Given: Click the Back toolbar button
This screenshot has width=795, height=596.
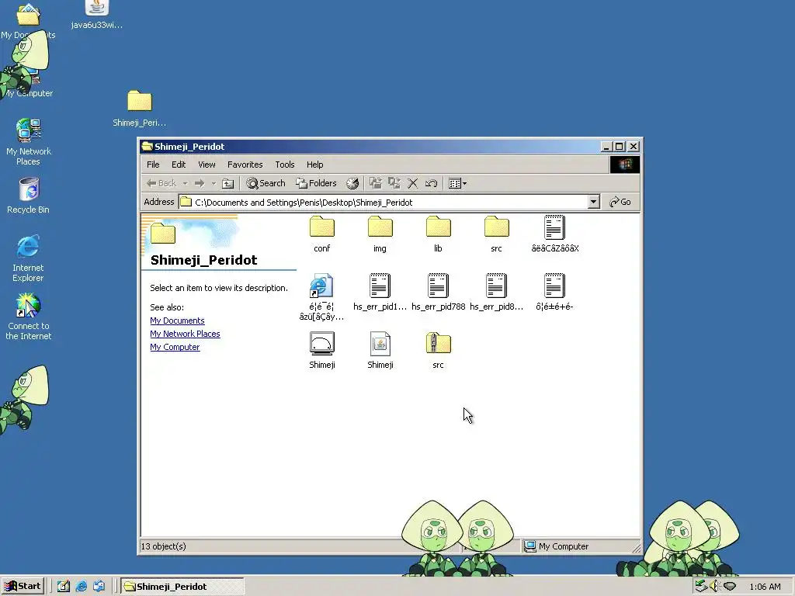Looking at the screenshot, I should [161, 183].
